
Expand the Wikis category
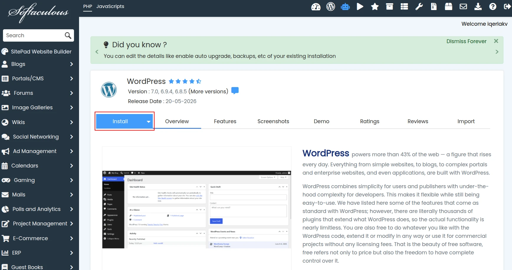coord(71,122)
